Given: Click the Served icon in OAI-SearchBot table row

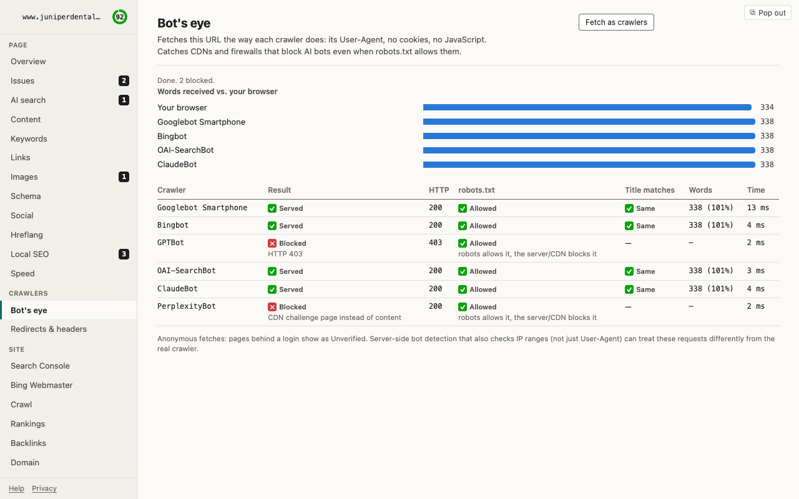Looking at the screenshot, I should (x=272, y=271).
